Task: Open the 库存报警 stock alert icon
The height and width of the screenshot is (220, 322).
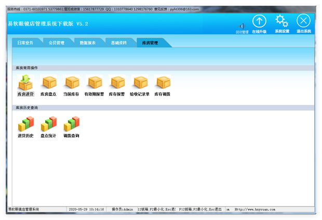Action: tap(117, 82)
